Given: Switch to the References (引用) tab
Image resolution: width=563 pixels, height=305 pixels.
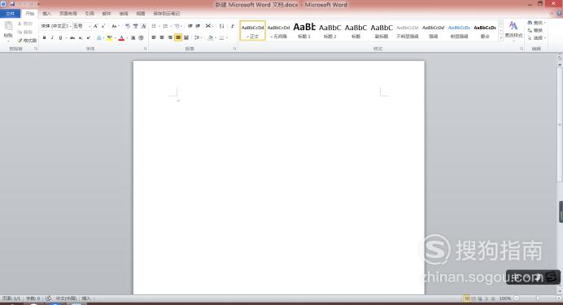Looking at the screenshot, I should pos(89,14).
